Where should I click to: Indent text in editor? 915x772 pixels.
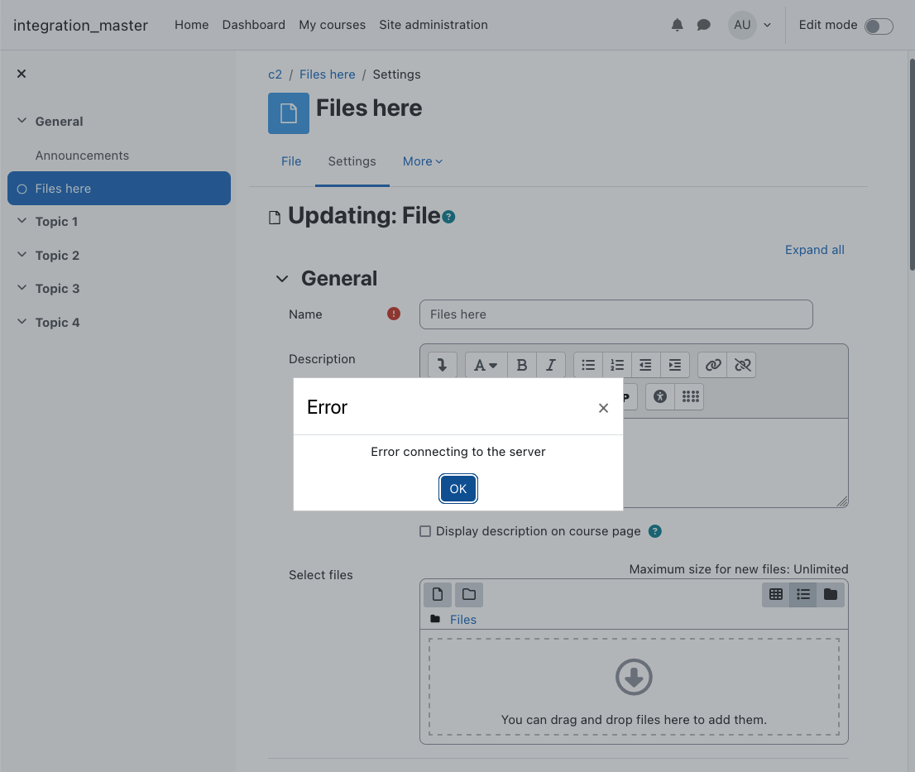674,365
